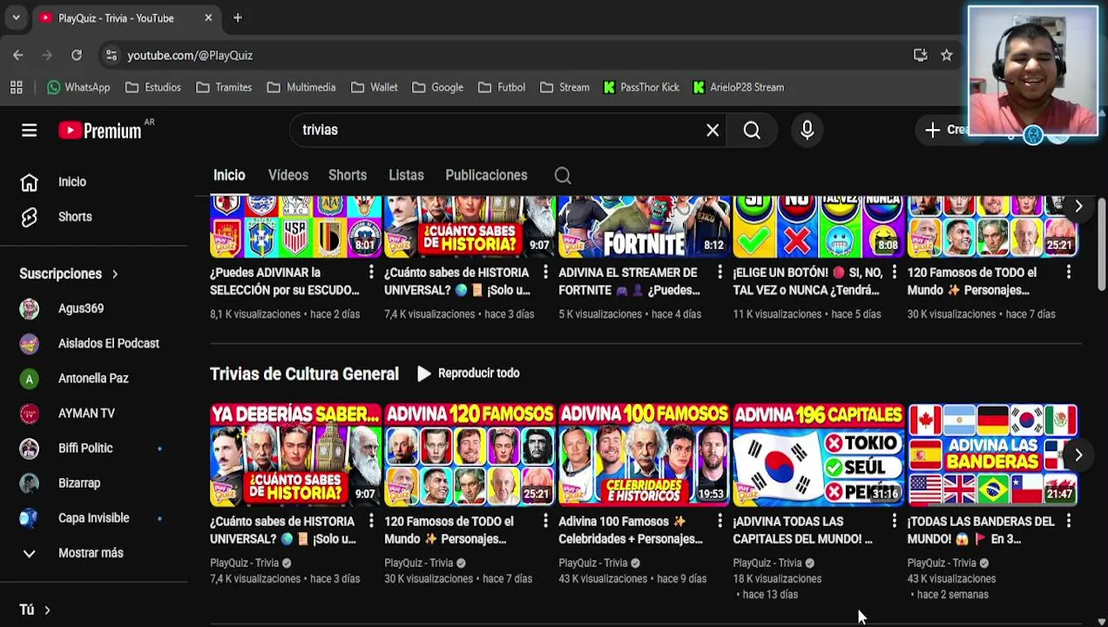The width and height of the screenshot is (1108, 627).
Task: Click the YouTube Premium logo
Action: click(x=100, y=131)
